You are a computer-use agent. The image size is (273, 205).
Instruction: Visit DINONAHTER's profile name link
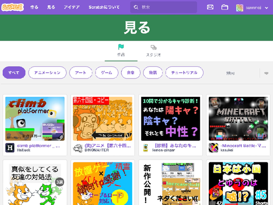pyautogui.click(x=97, y=150)
